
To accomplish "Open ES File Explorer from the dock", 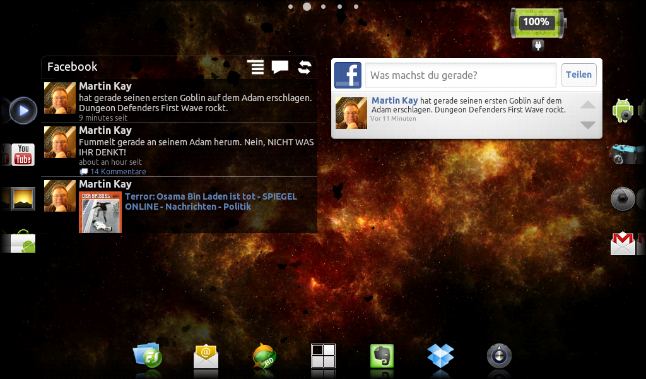I will [147, 356].
